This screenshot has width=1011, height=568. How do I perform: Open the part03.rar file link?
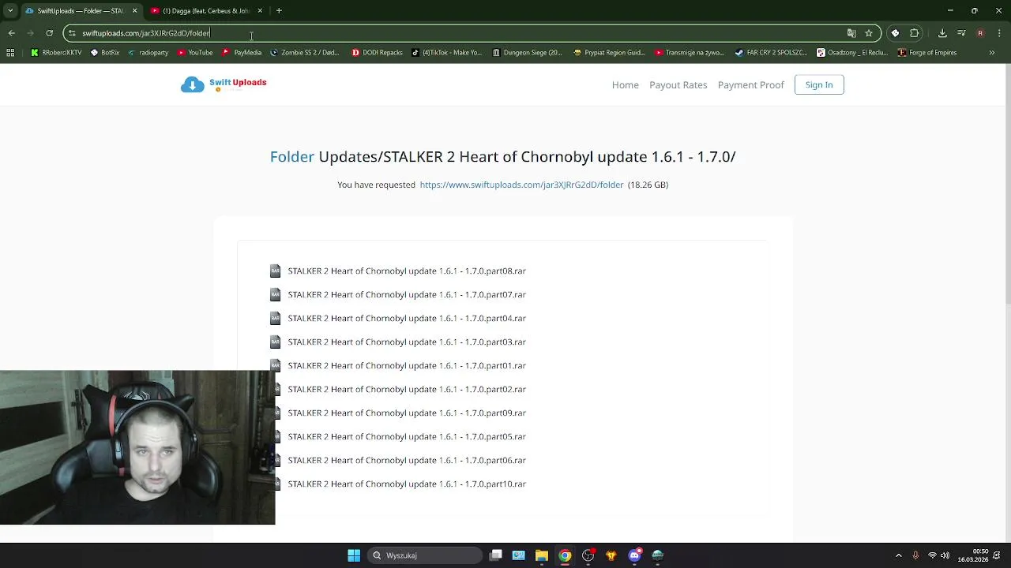point(407,342)
